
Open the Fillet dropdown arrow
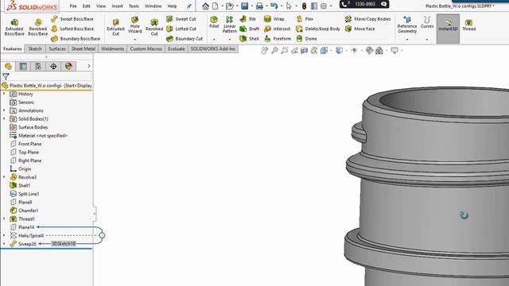pos(214,39)
